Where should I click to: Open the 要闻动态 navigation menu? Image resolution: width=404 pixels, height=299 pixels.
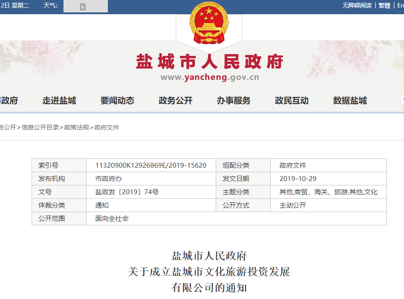click(118, 101)
